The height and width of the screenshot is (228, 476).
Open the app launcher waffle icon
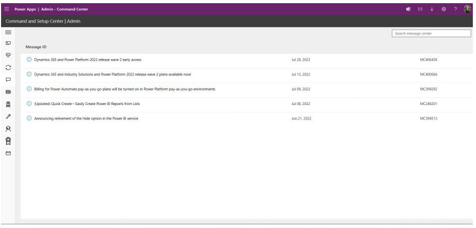(7, 9)
